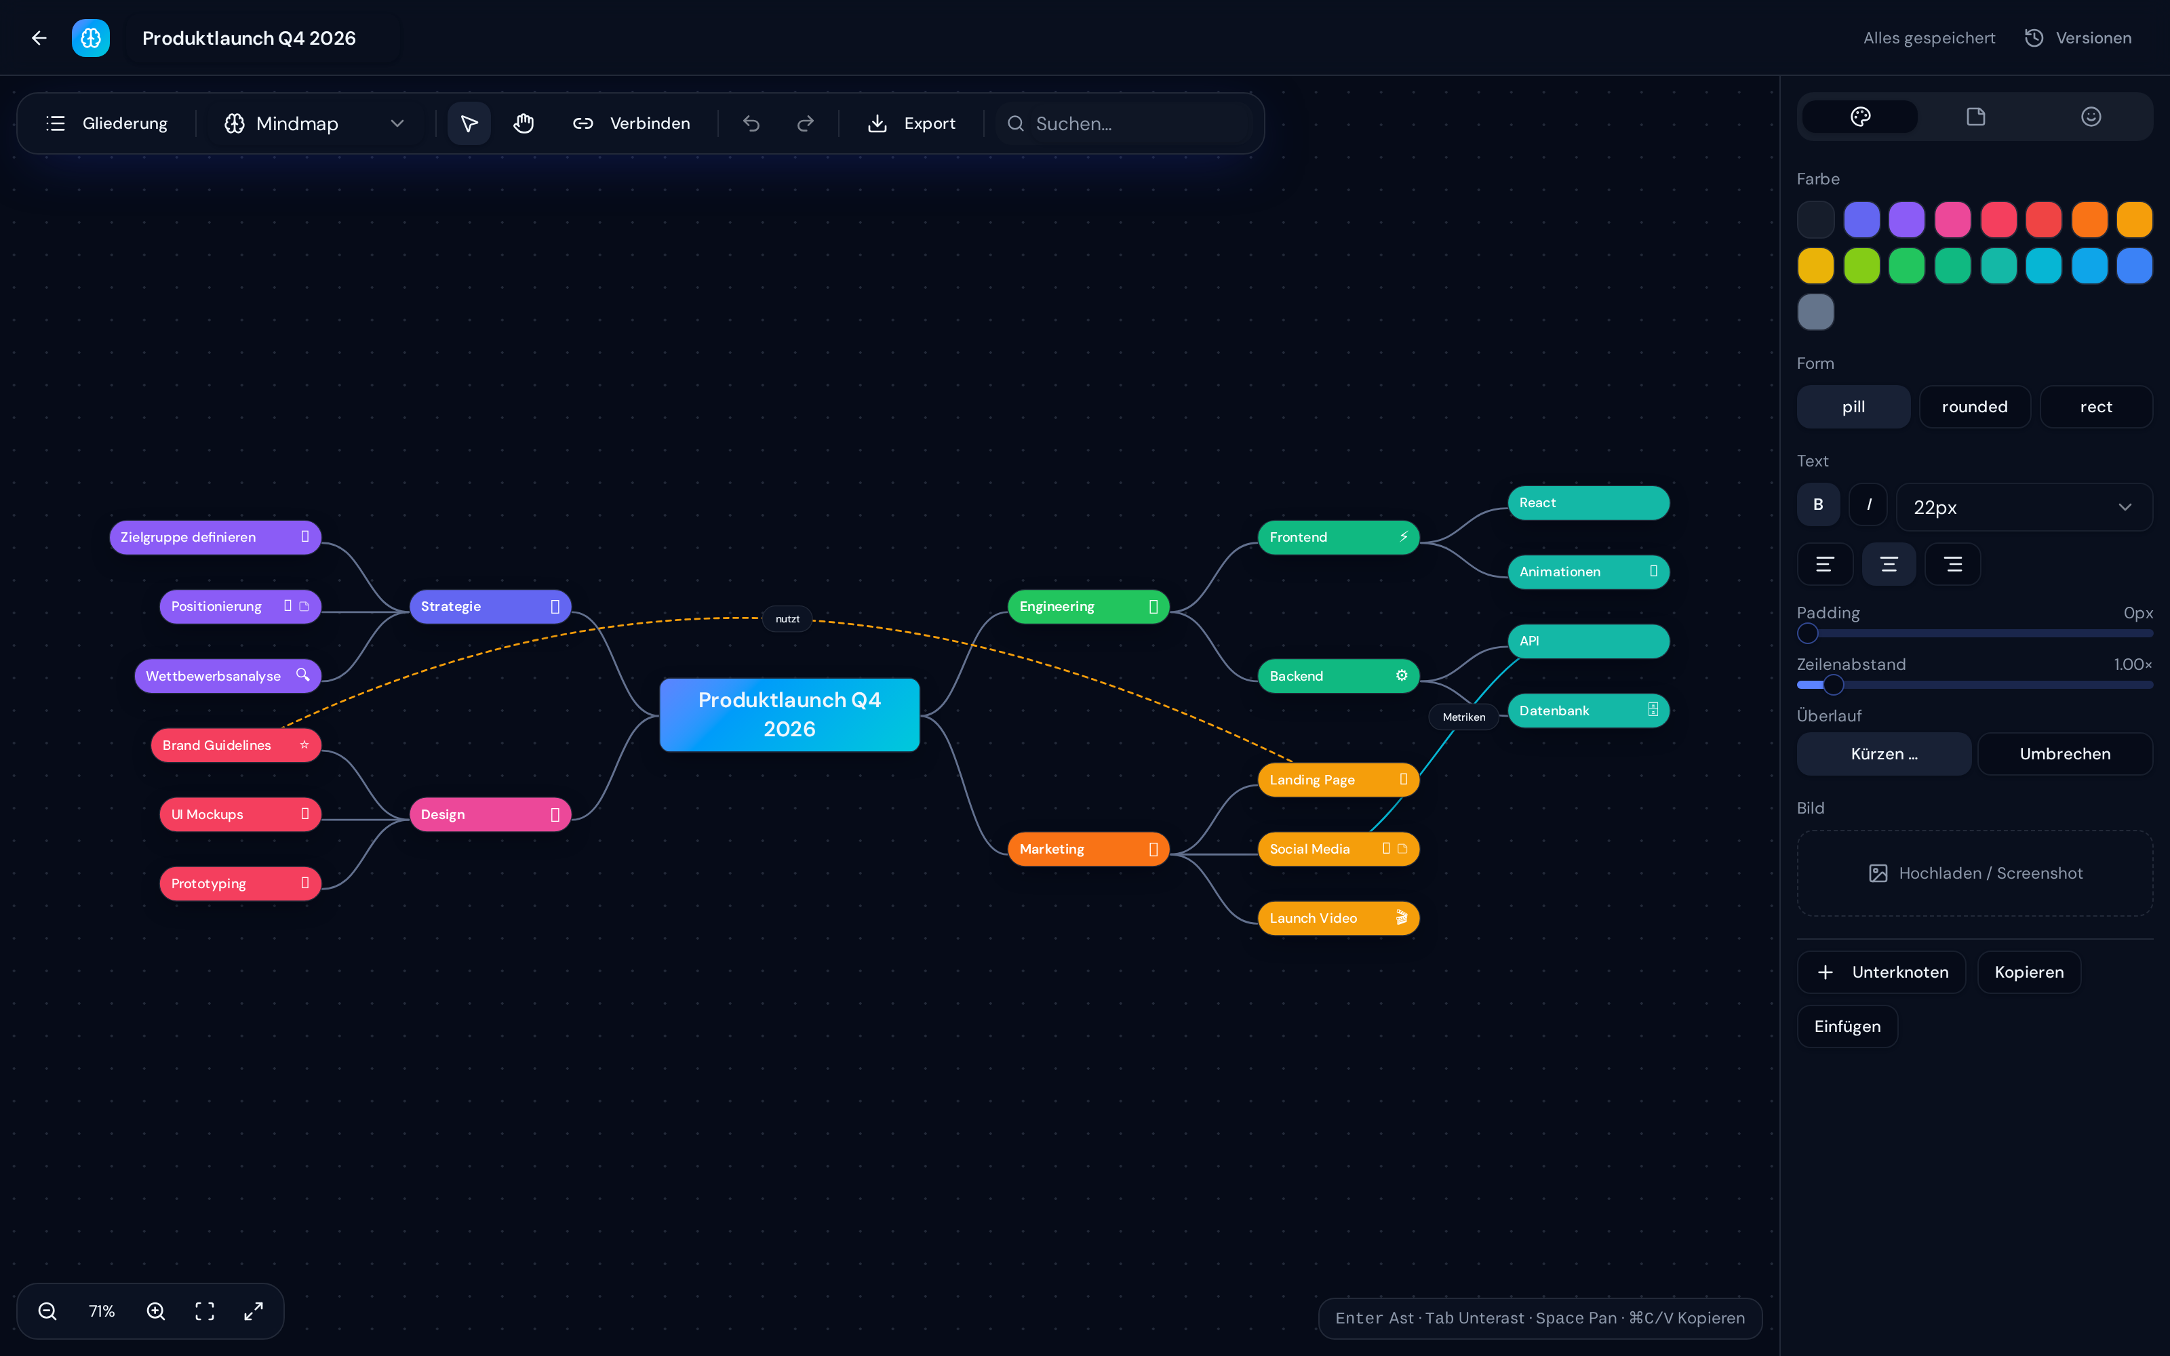2170x1356 pixels.
Task: Select the pointer selection tool
Action: click(469, 124)
